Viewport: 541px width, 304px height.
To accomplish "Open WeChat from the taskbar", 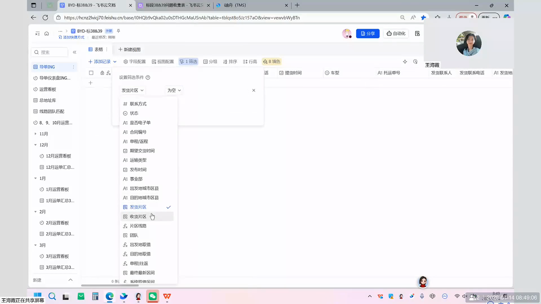I will 152,296.
